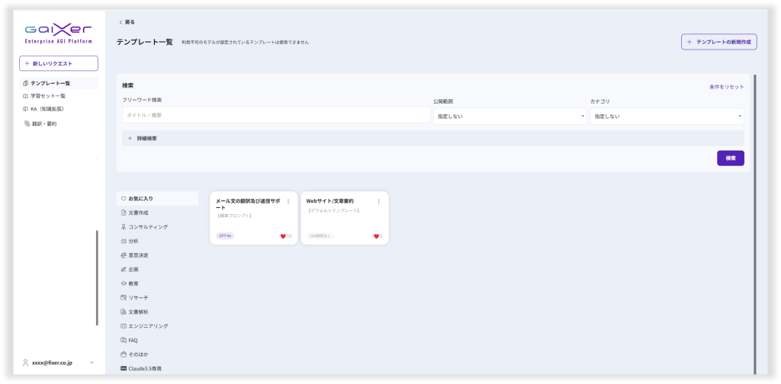This screenshot has width=781, height=384.
Task: Click the heart icon on メール文の翻訳 card
Action: click(x=283, y=236)
